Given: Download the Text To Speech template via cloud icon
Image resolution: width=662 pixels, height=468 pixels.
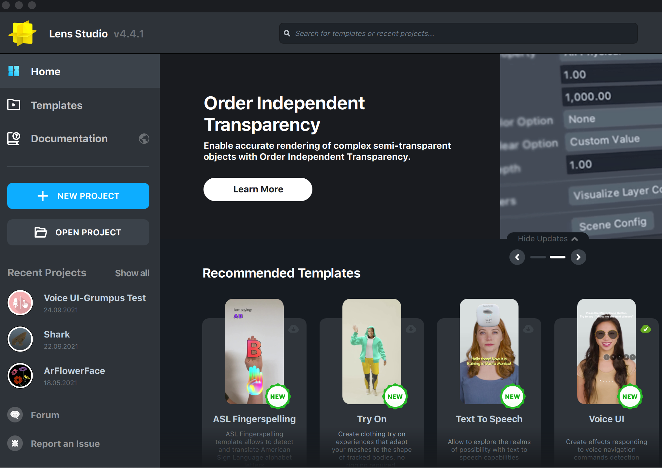Looking at the screenshot, I should point(528,329).
